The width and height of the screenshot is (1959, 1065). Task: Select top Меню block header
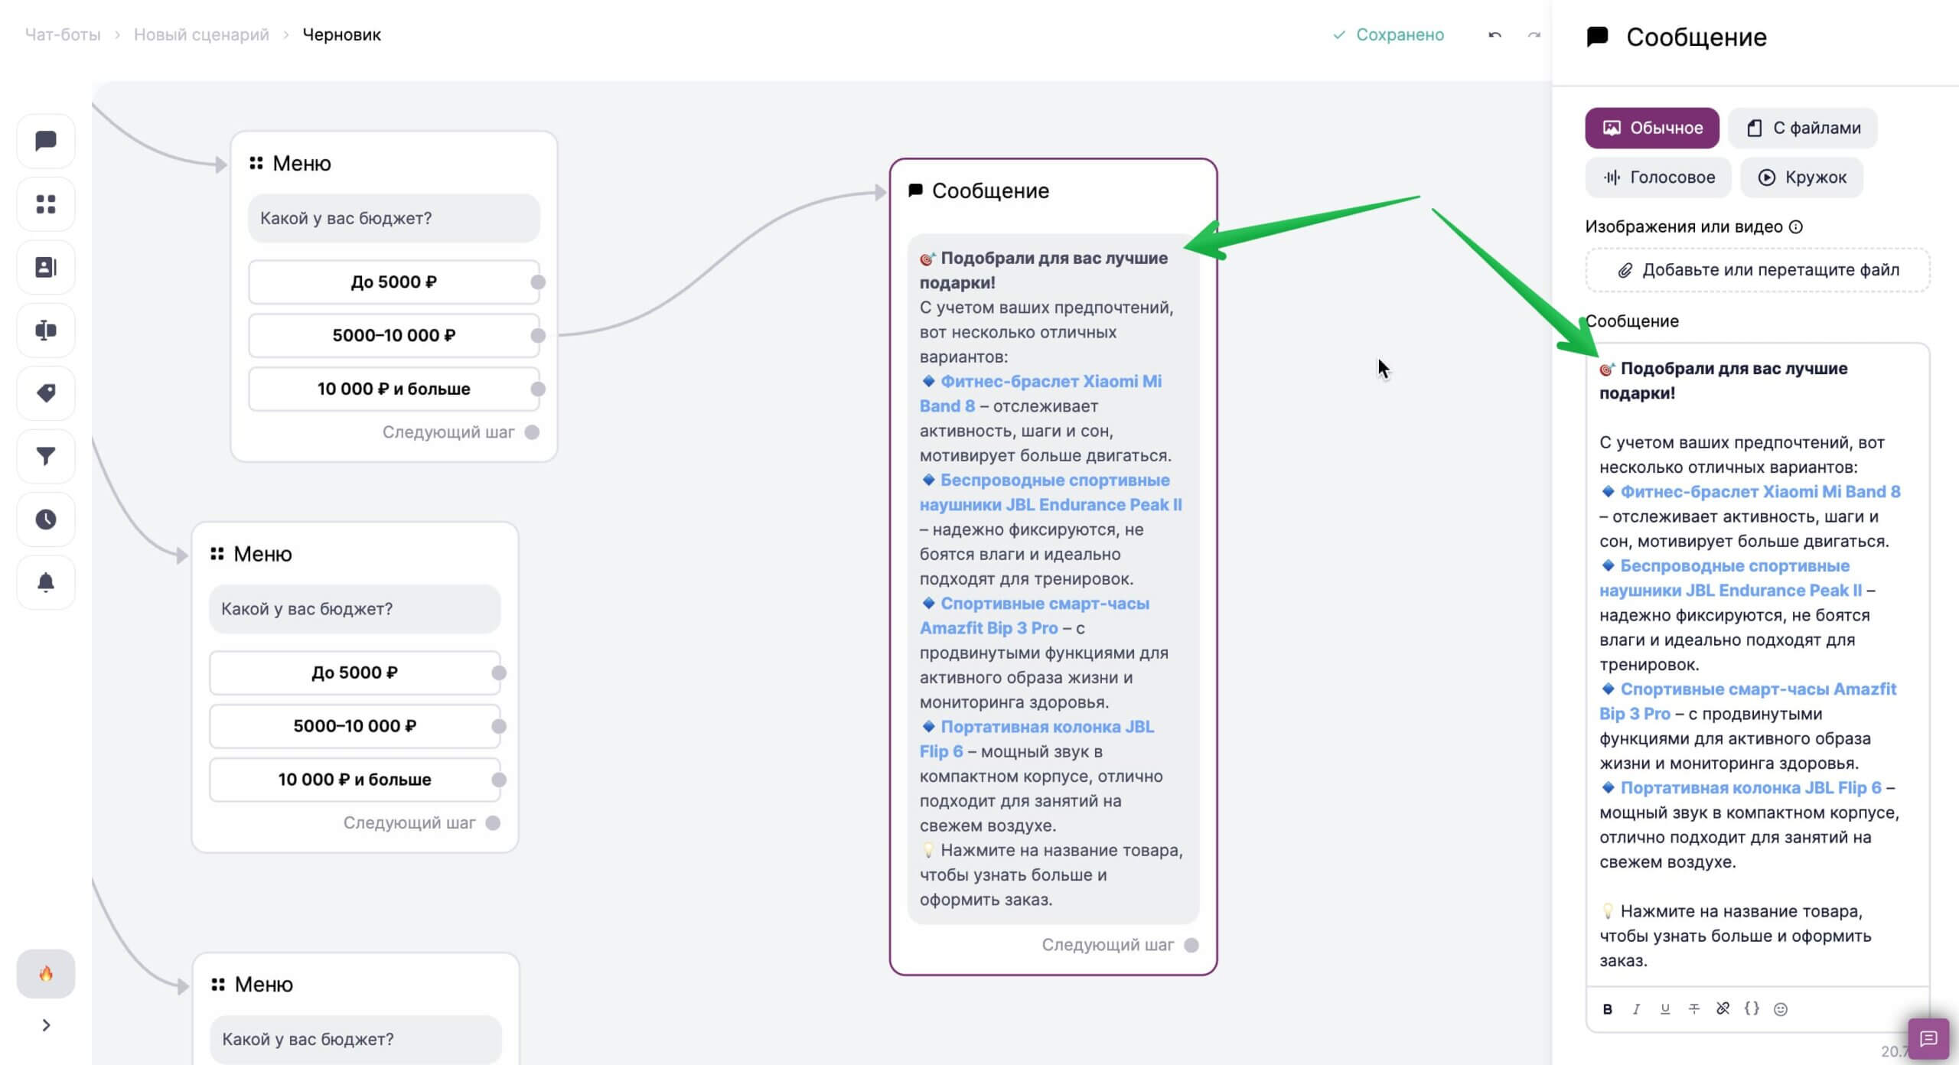[x=290, y=163]
